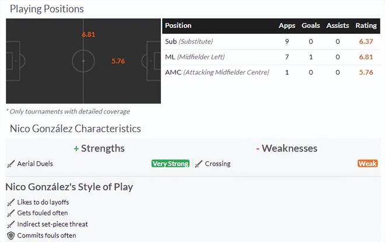Sort table by Assists column header
Screen dimensions: 385x242
338,26
